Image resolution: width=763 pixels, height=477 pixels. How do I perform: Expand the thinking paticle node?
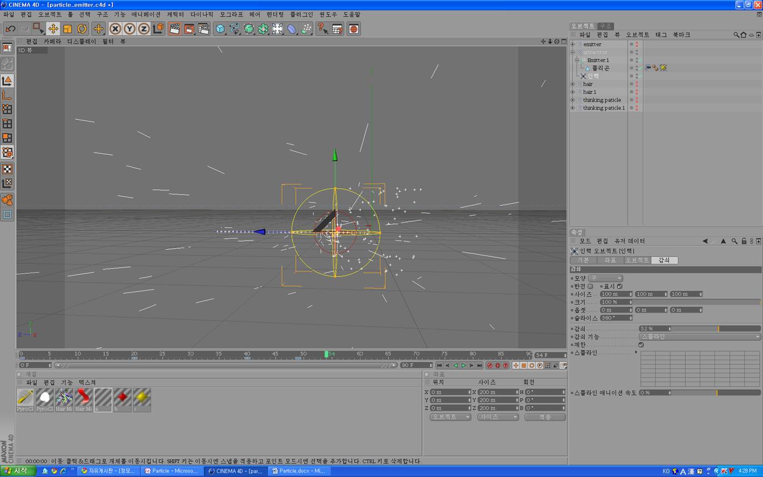(x=573, y=100)
